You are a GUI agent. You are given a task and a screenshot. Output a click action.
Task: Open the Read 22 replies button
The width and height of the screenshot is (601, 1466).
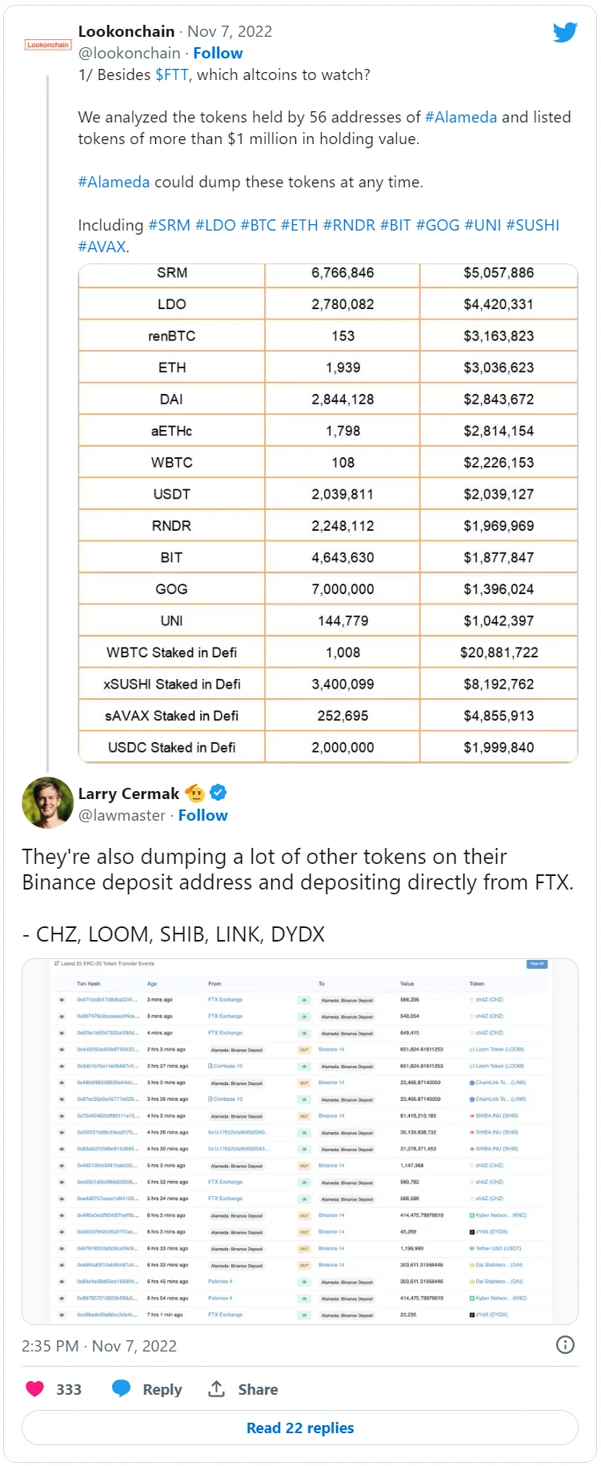(x=300, y=1428)
